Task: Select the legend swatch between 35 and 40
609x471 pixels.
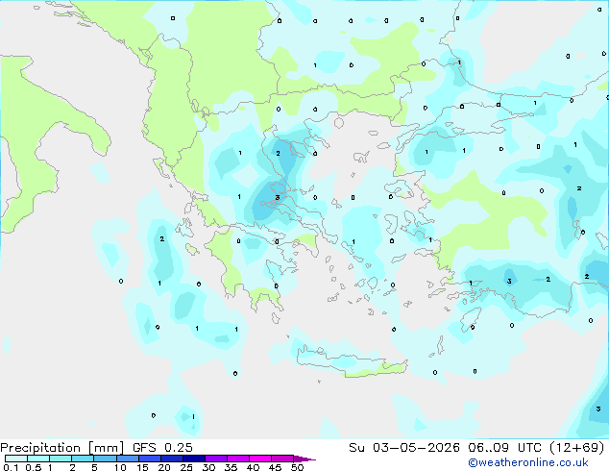Action: [x=238, y=459]
